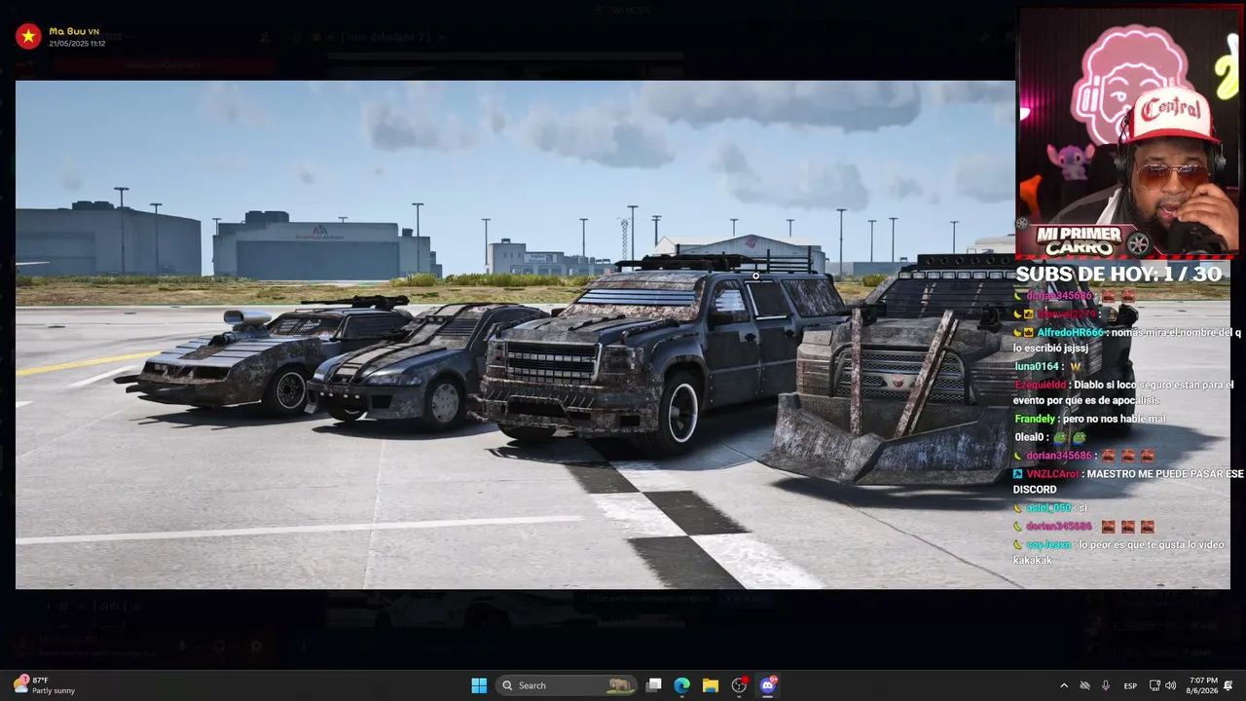The width and height of the screenshot is (1246, 701).
Task: Click the asiel_050 chat username
Action: [1047, 508]
